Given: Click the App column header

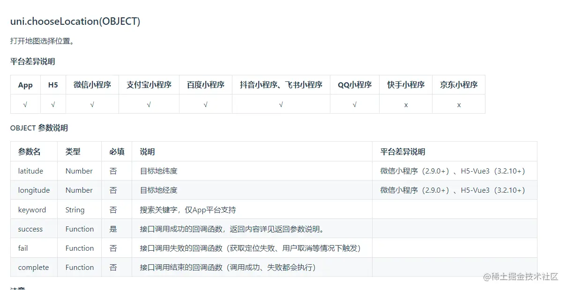Looking at the screenshot, I should 25,85.
